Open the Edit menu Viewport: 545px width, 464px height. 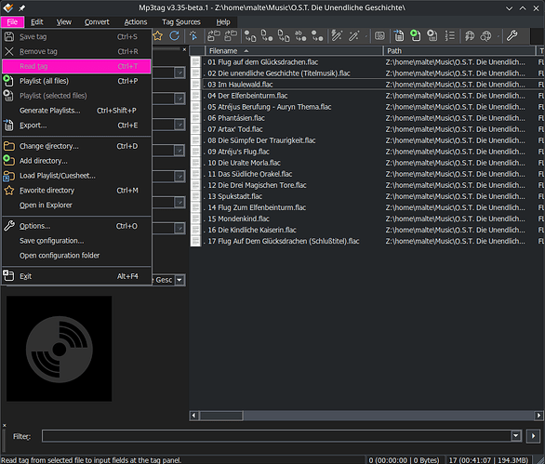pos(37,22)
